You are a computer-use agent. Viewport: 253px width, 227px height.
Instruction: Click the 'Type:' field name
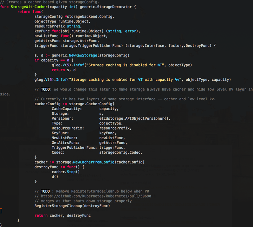click(57, 123)
